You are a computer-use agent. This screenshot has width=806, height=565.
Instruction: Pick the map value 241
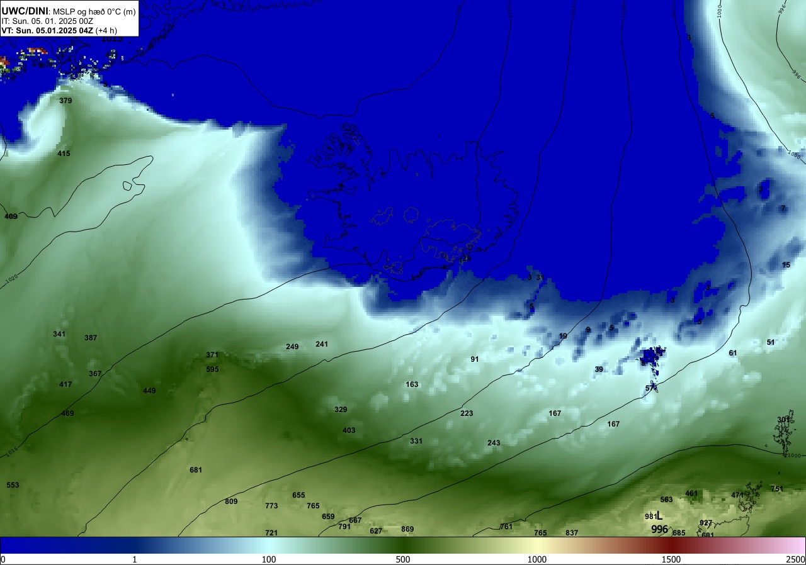(322, 344)
